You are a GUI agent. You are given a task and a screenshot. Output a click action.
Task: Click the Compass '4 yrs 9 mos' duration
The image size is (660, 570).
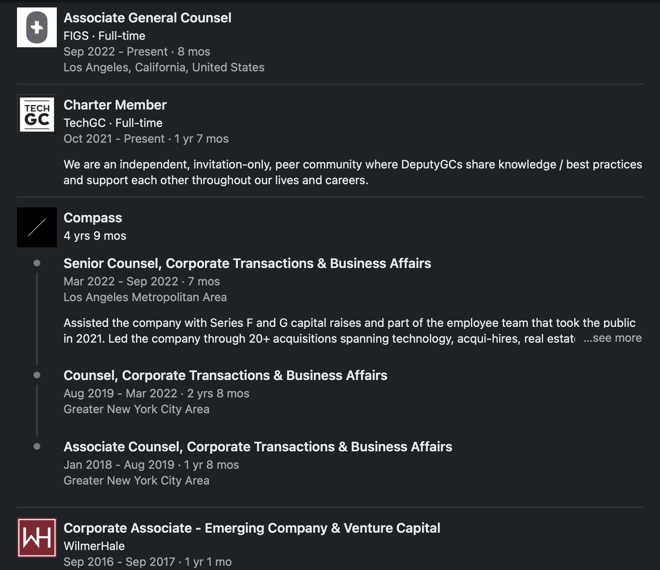coord(95,236)
